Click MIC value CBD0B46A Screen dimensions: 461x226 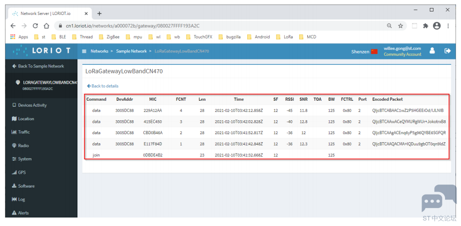[x=153, y=133]
